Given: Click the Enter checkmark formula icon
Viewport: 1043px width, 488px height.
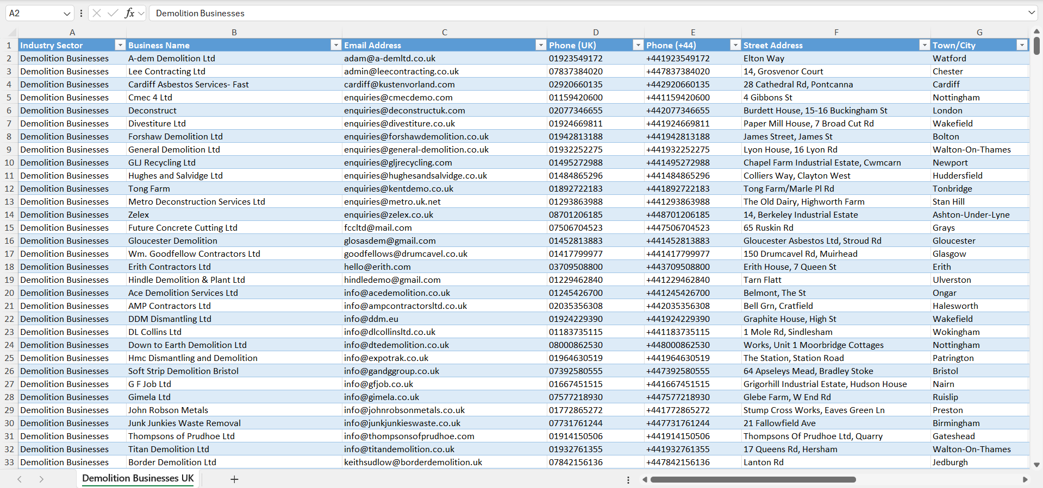Looking at the screenshot, I should [x=113, y=13].
